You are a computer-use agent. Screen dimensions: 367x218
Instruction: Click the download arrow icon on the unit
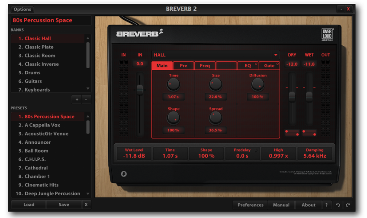(124, 174)
